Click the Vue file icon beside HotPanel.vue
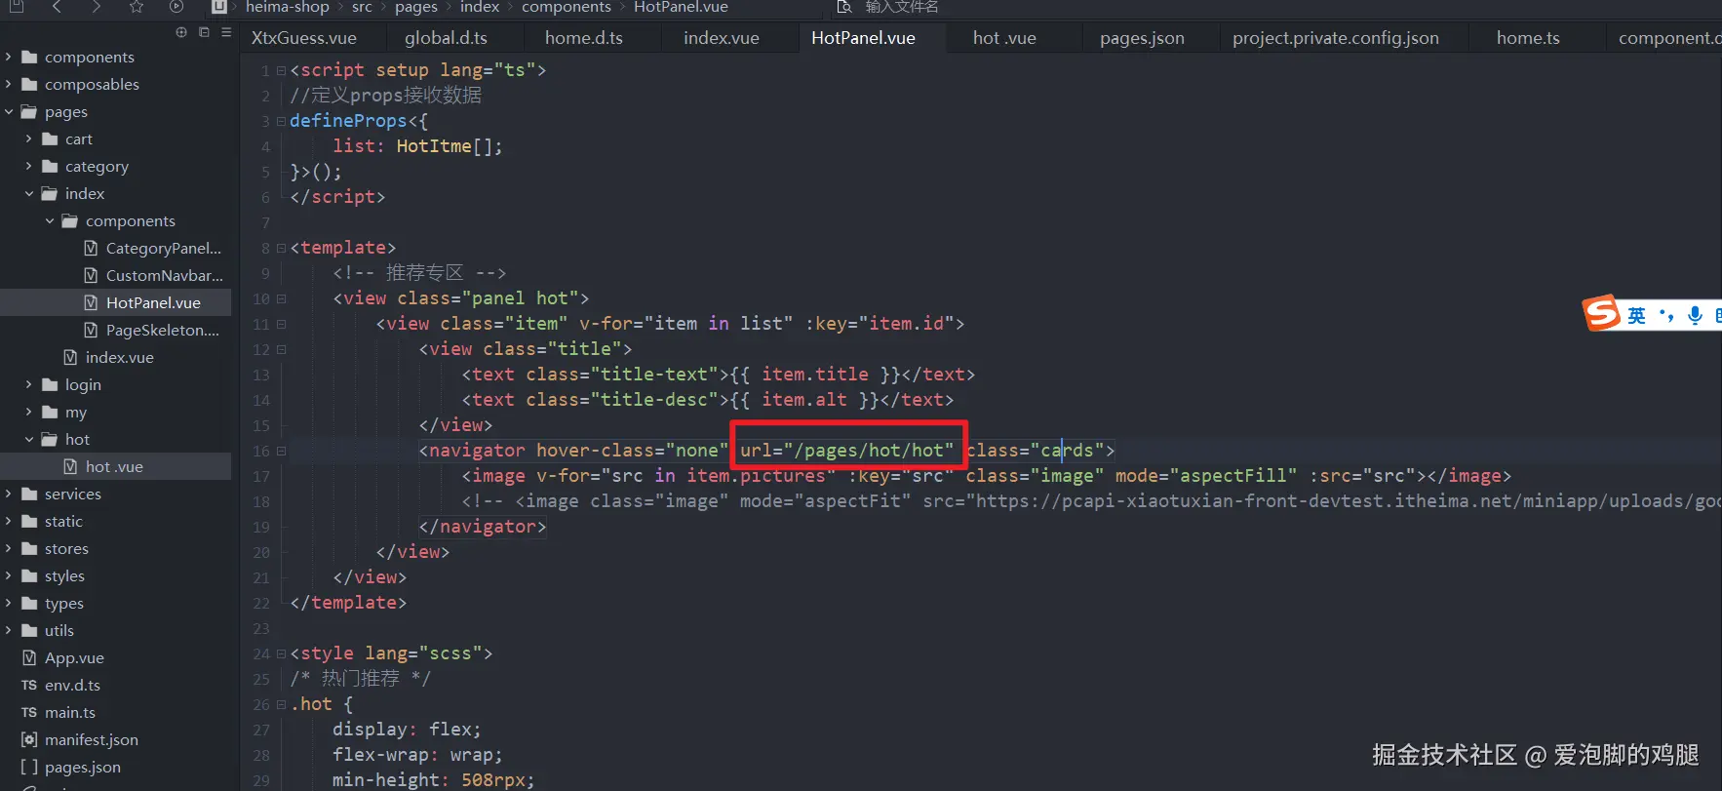The width and height of the screenshot is (1722, 791). (91, 302)
